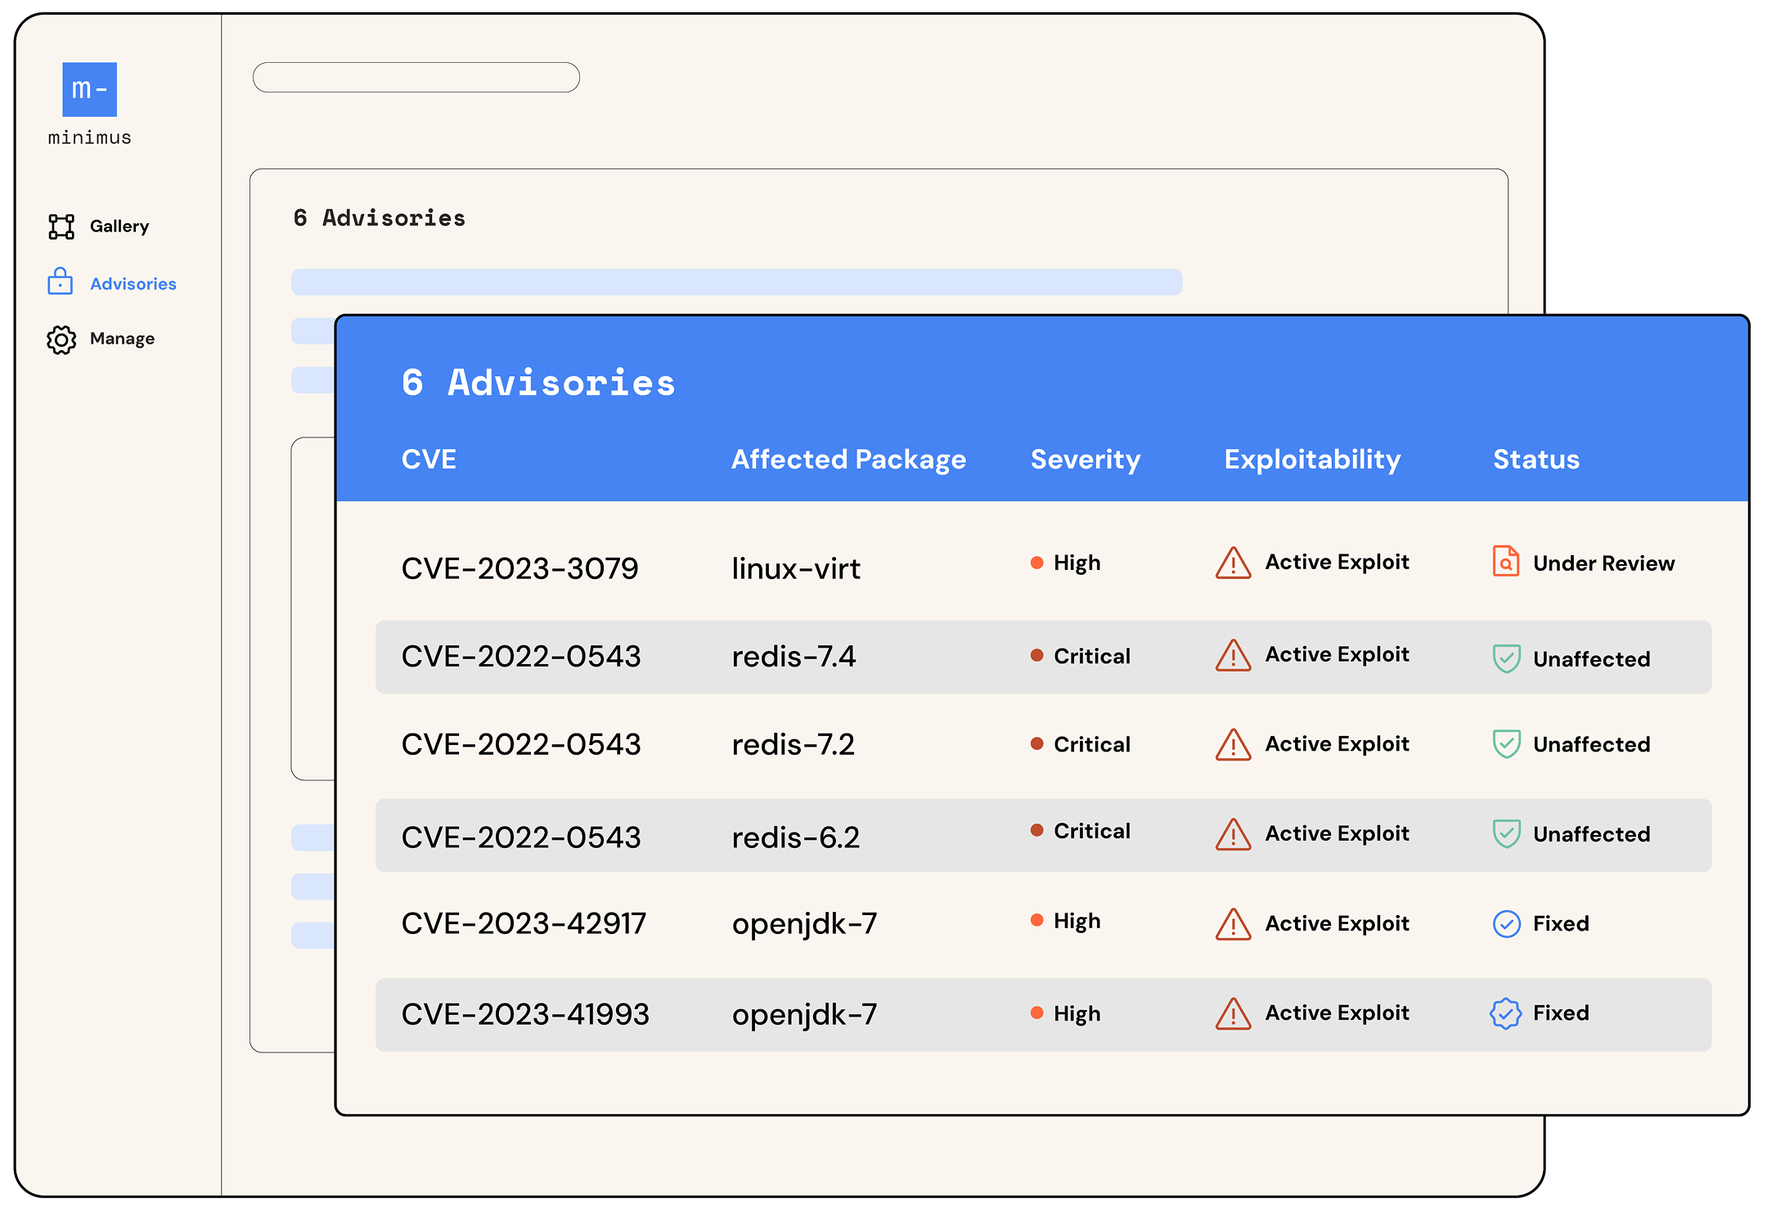The image size is (1767, 1212).
Task: Open the CVE-2023-41993 advisory link
Action: tap(524, 1014)
